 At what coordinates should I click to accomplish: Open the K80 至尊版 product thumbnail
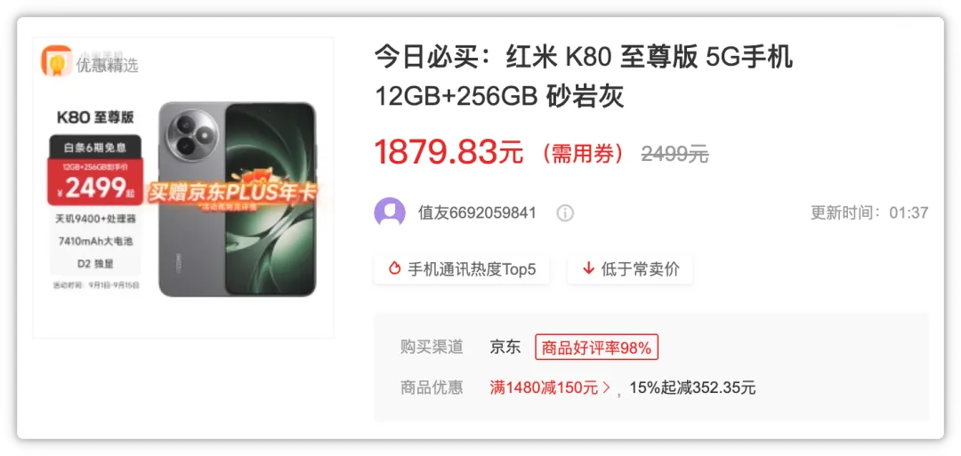[183, 188]
